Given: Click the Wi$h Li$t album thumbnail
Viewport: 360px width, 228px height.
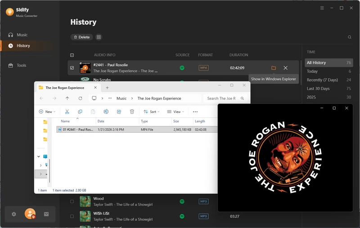Looking at the screenshot, I should click(85, 216).
